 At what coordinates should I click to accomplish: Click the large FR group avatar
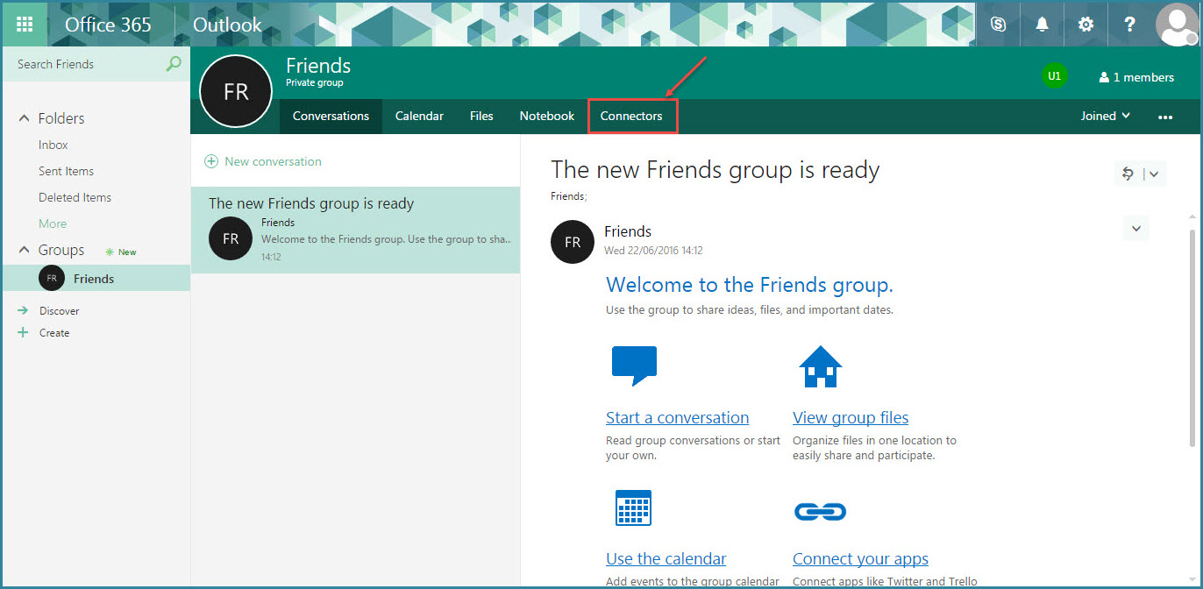236,91
